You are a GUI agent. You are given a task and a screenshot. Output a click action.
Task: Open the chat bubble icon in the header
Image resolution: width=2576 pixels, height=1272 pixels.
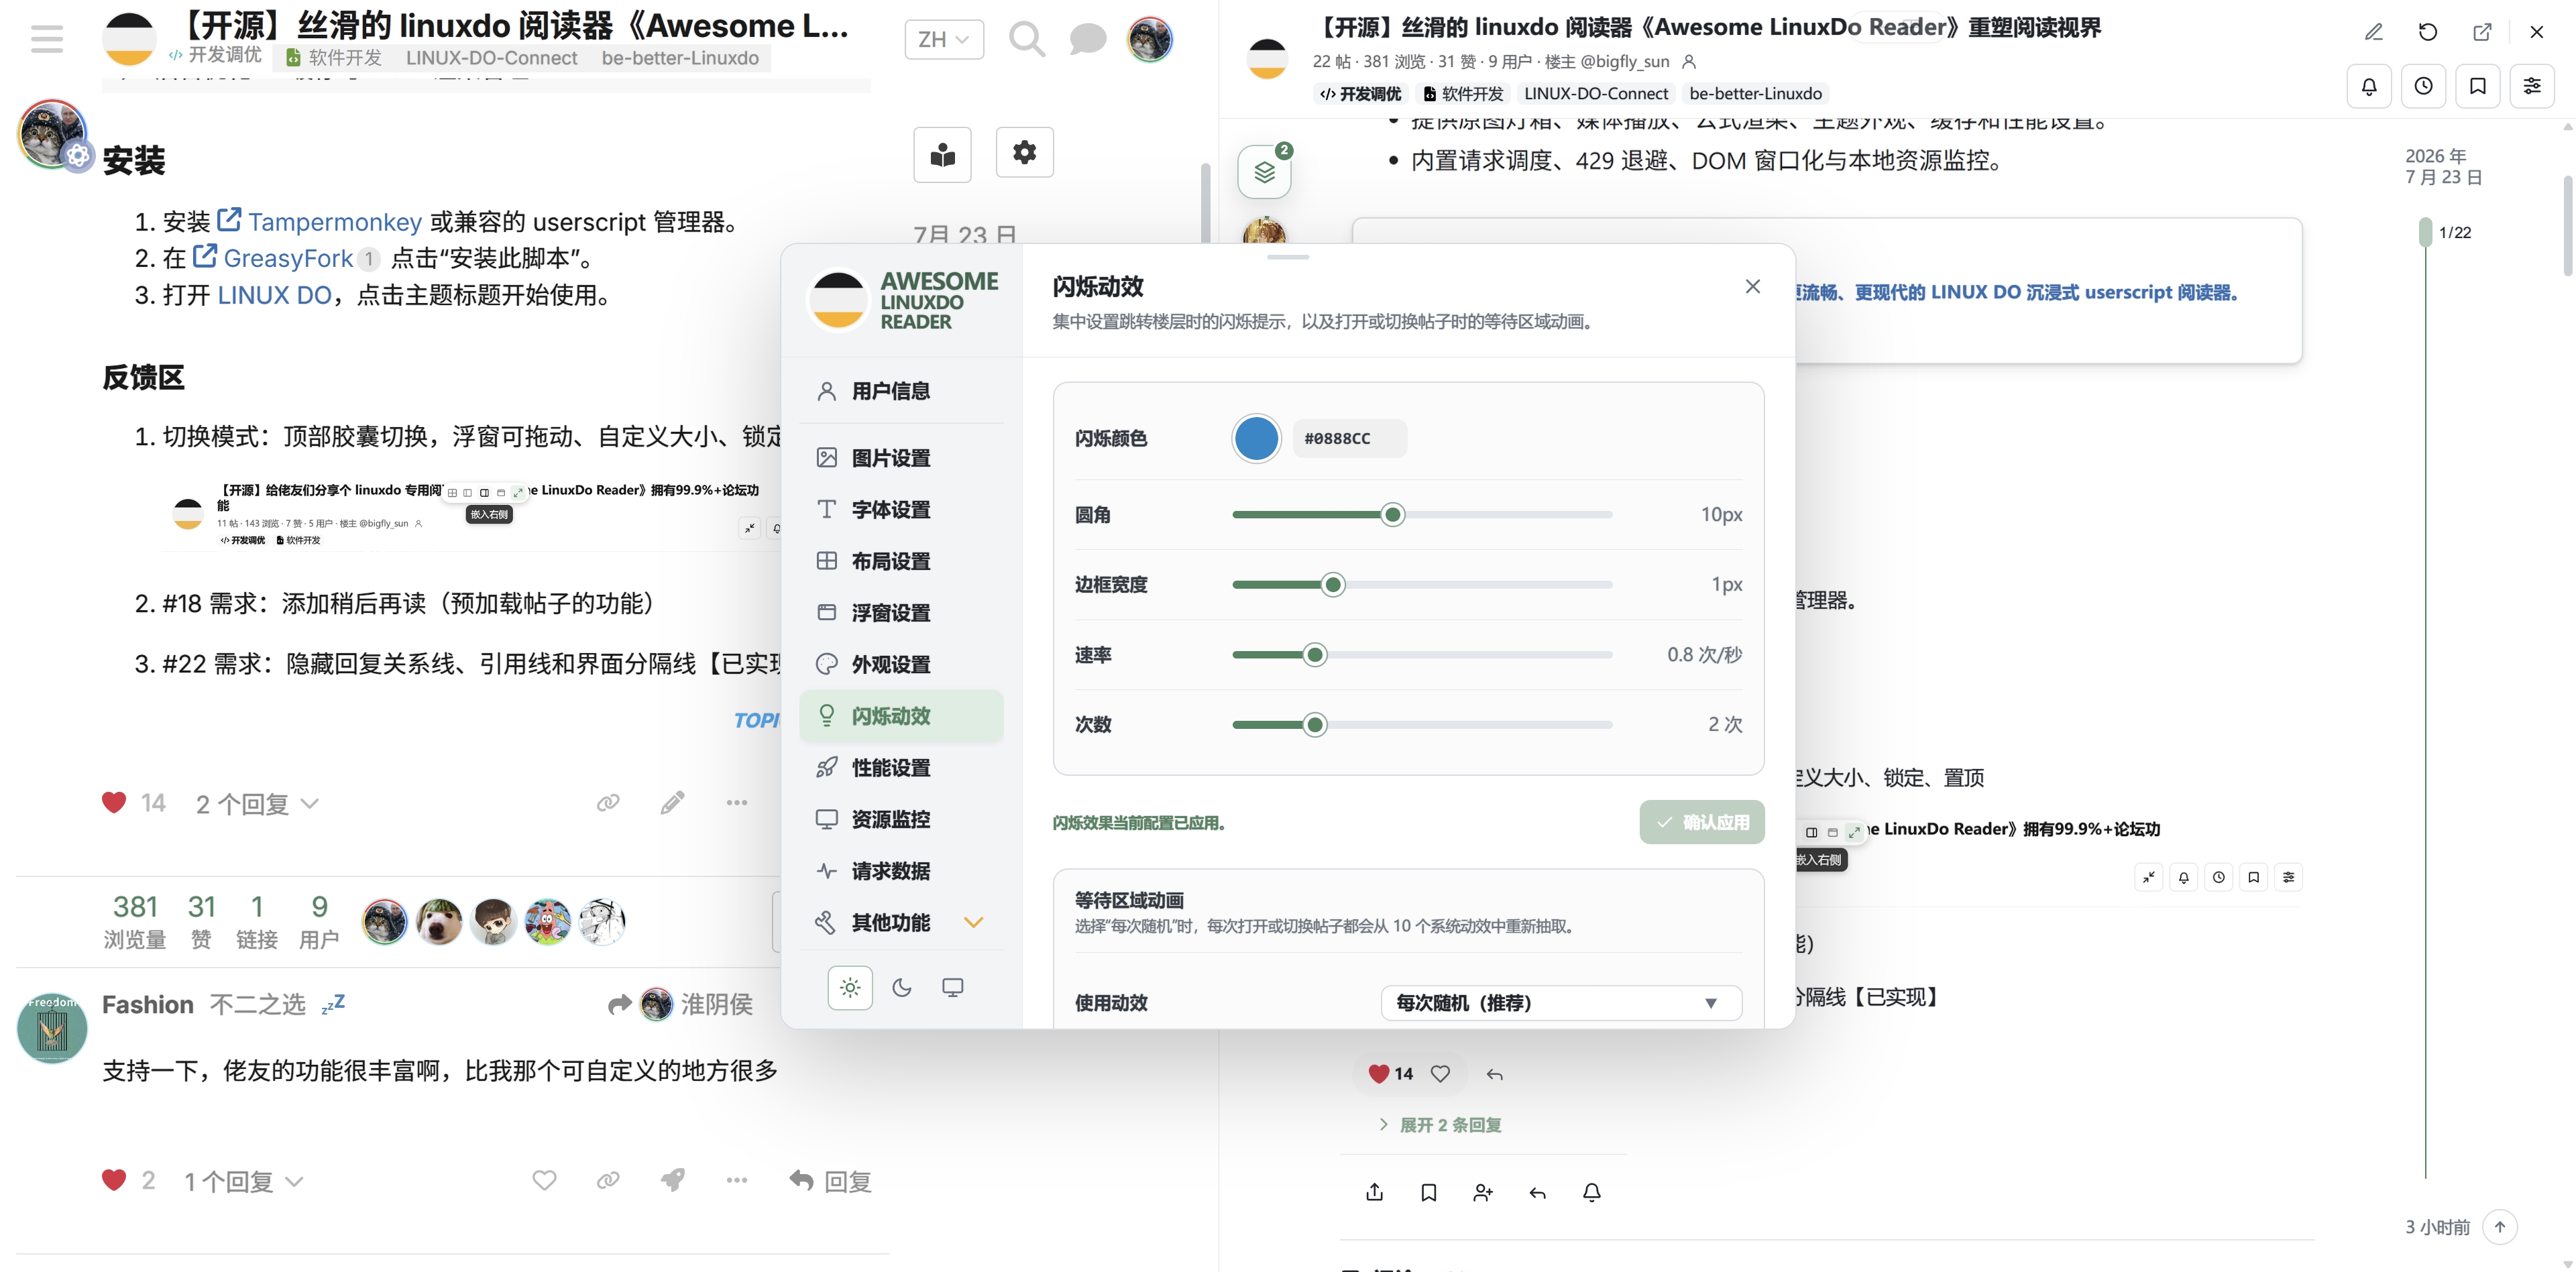1087,39
